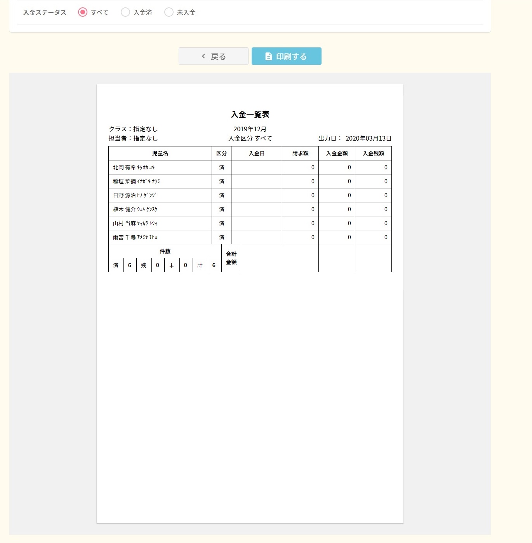The width and height of the screenshot is (532, 543).
Task: Click the 入金区分 すべて text
Action: pyautogui.click(x=250, y=138)
